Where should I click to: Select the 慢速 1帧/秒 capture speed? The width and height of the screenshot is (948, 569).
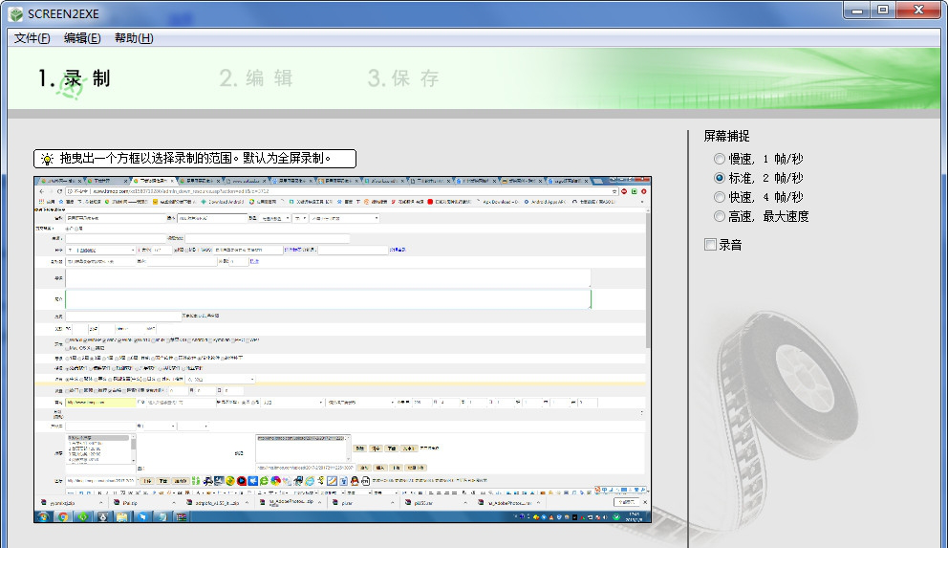(x=719, y=159)
